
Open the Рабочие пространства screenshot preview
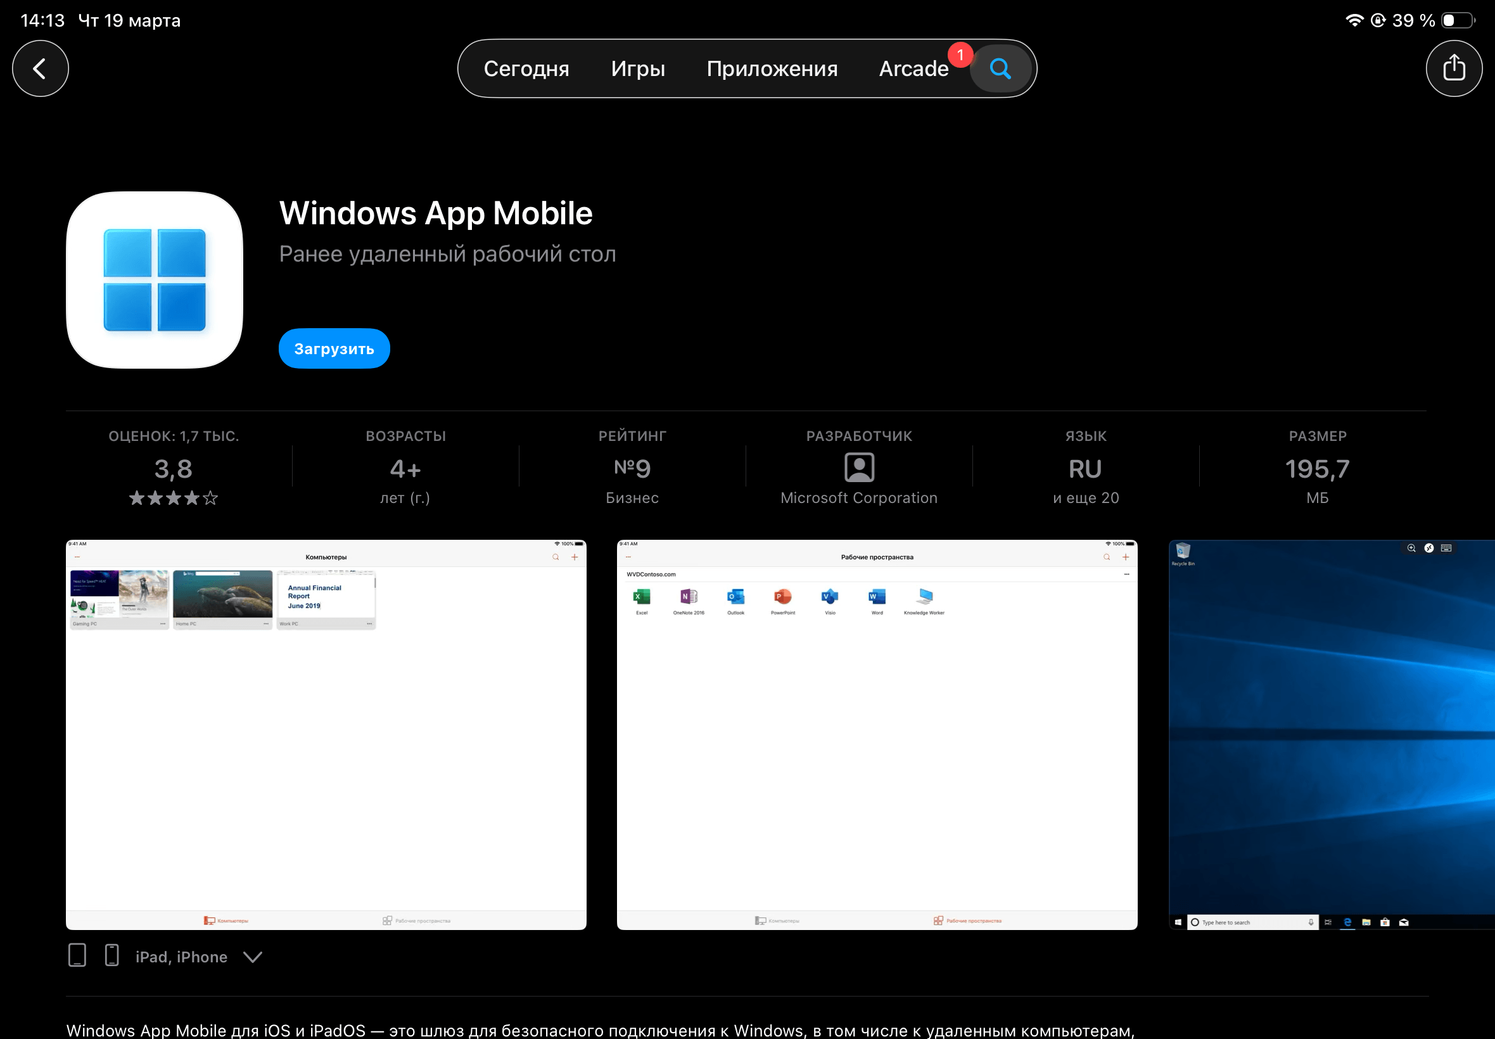(877, 734)
